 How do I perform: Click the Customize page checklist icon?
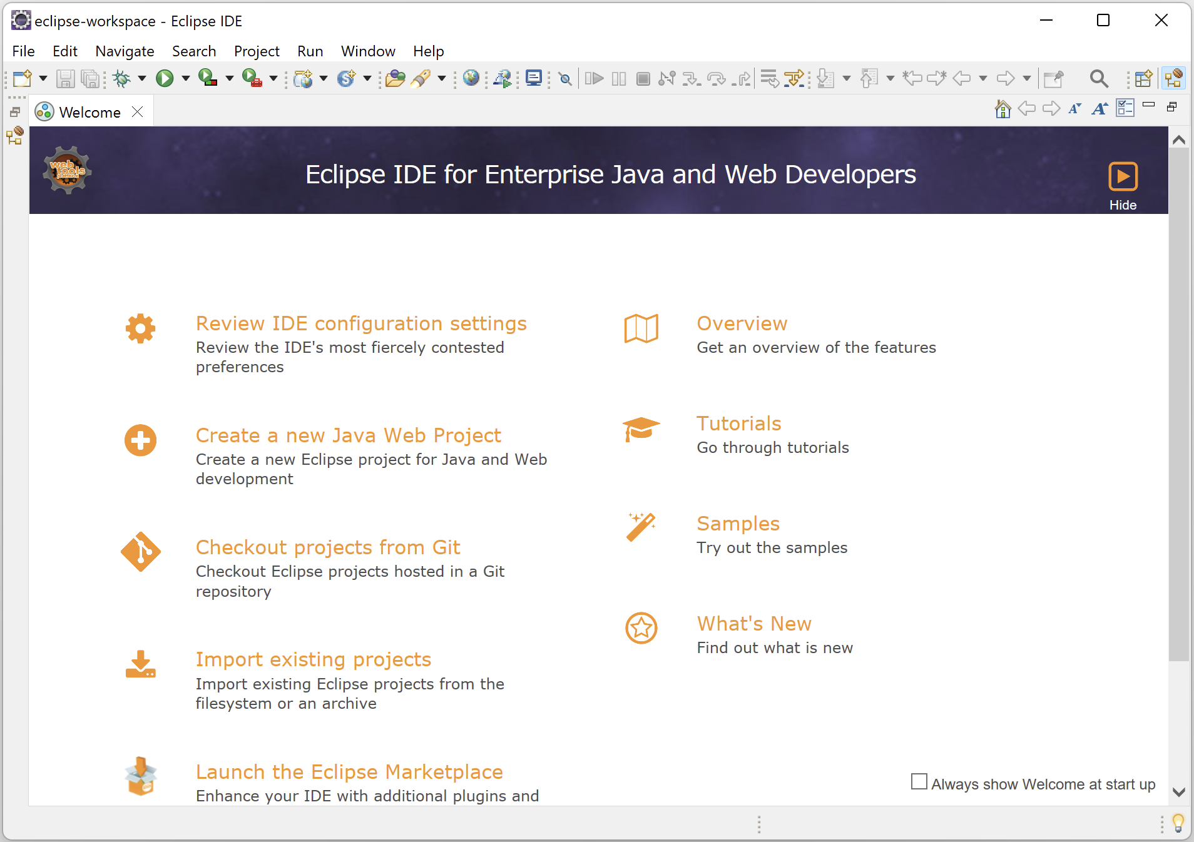1125,108
